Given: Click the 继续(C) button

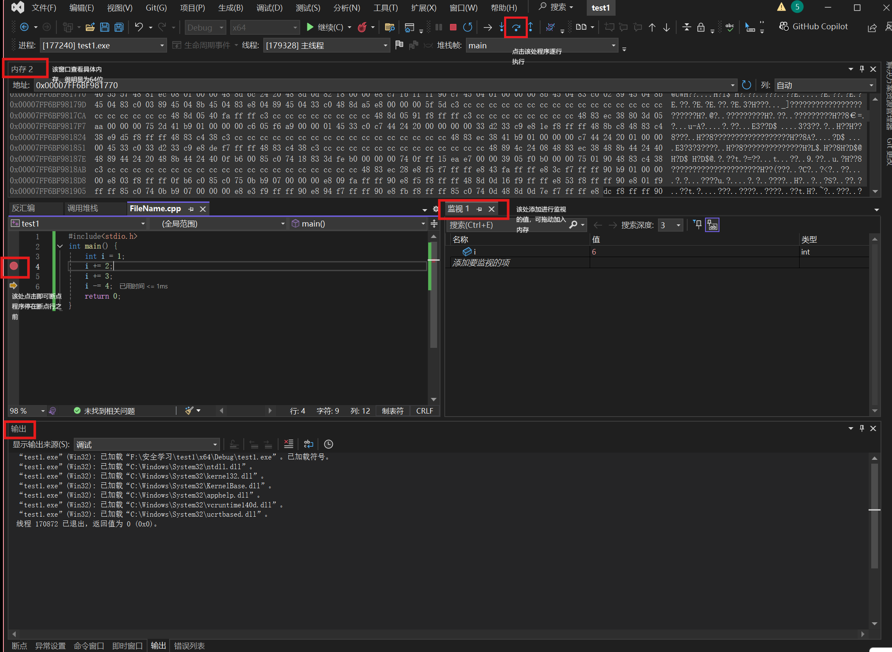Looking at the screenshot, I should (x=325, y=28).
